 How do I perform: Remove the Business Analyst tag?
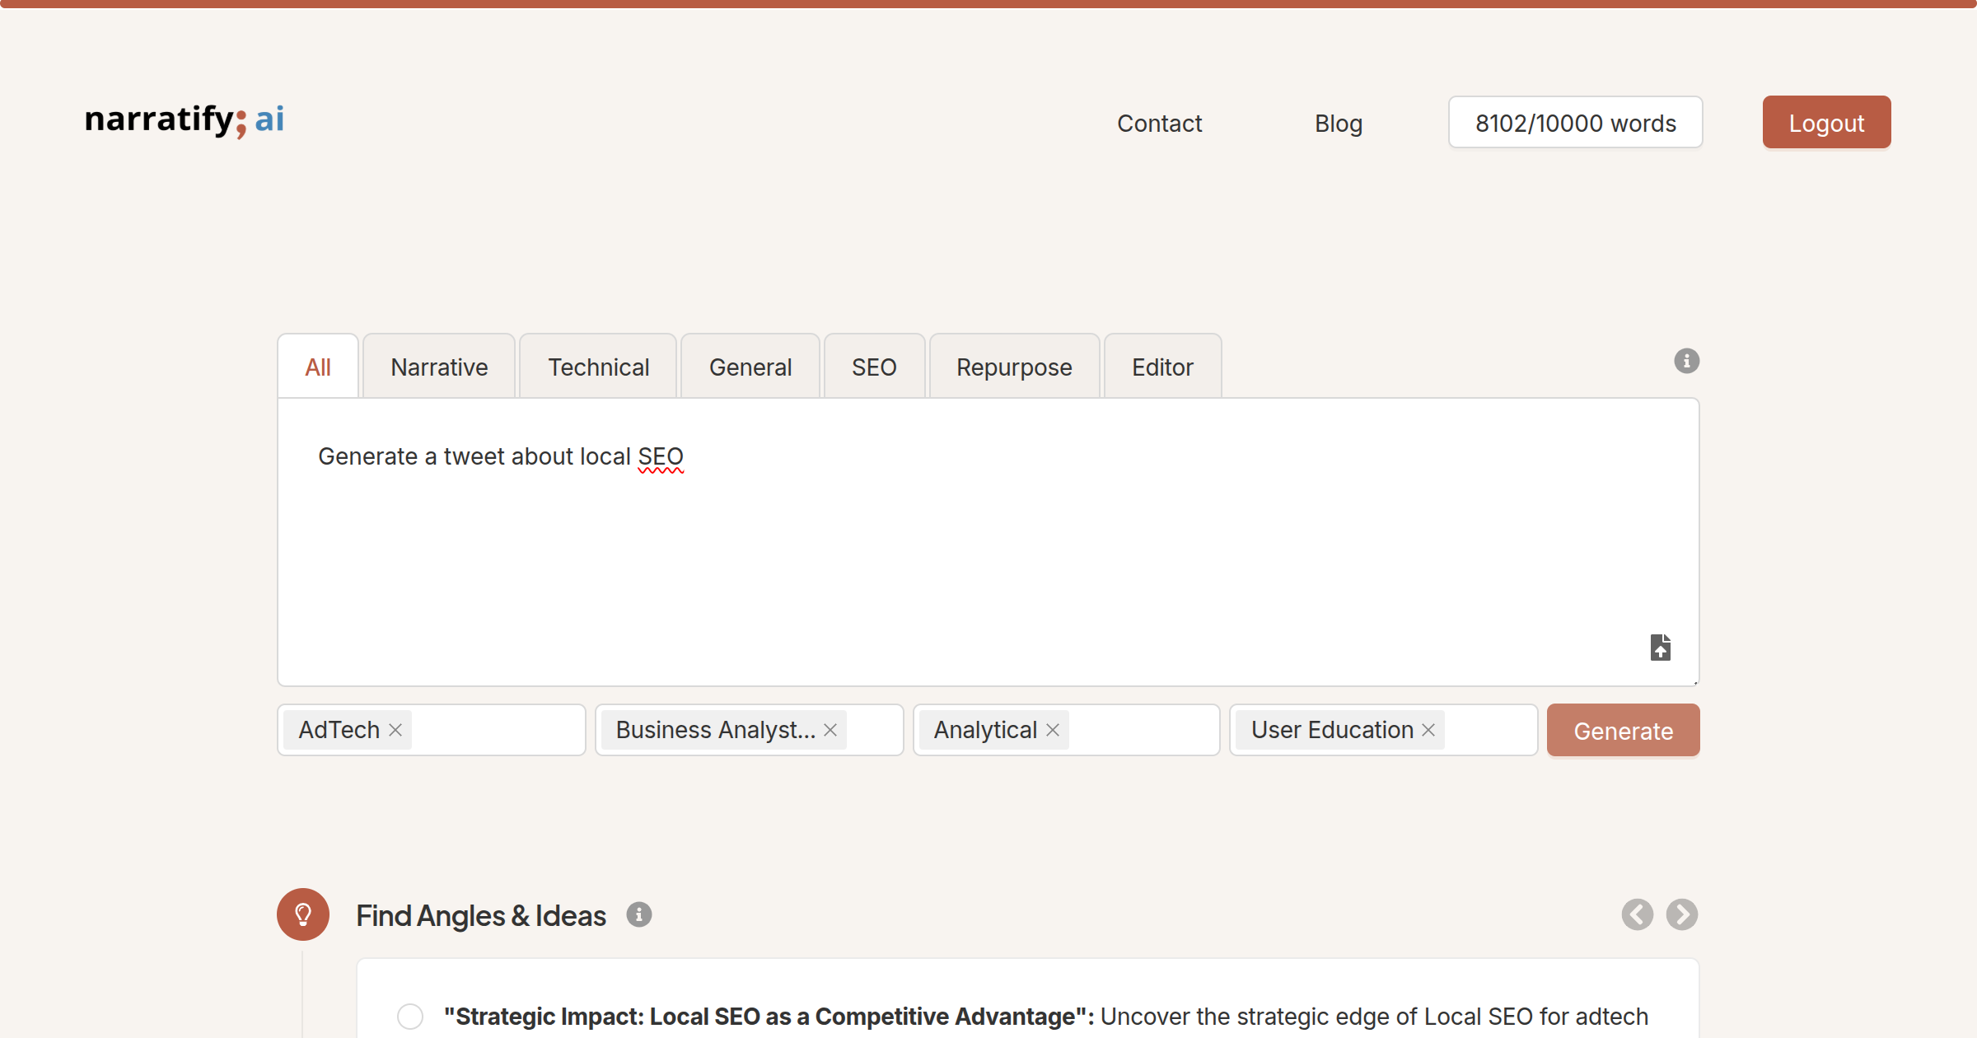(x=830, y=730)
